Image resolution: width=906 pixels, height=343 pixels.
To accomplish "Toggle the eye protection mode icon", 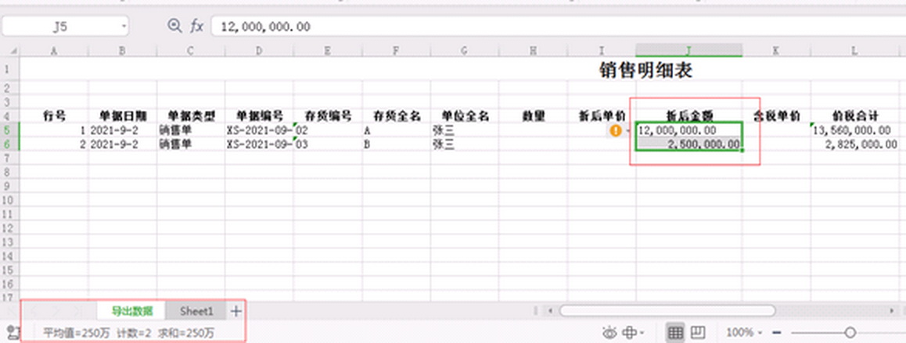I will click(610, 333).
